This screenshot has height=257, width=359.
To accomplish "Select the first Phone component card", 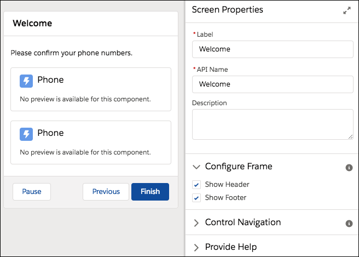I will tap(91, 90).
